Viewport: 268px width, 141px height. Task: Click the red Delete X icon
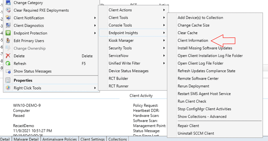coord(8,56)
